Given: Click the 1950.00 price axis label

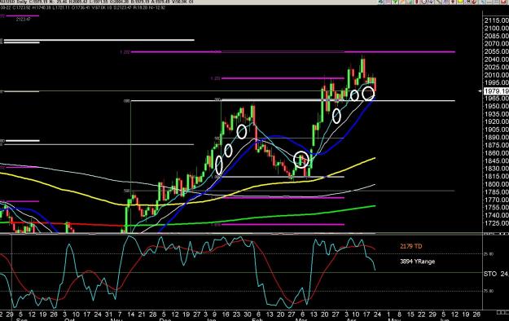Looking at the screenshot, I should [496, 106].
